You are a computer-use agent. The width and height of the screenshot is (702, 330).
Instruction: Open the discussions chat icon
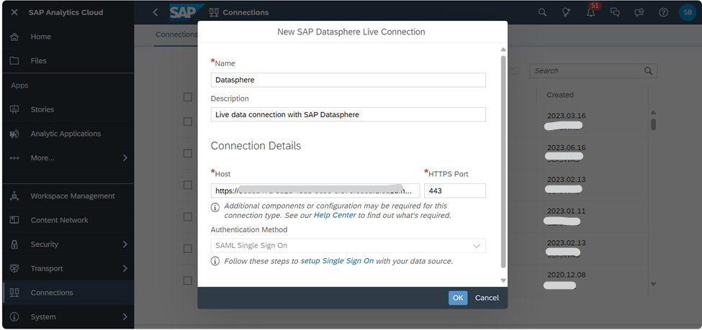[x=616, y=12]
